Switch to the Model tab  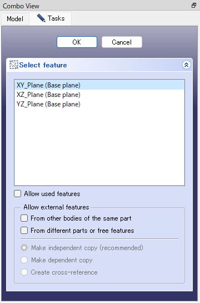point(15,19)
